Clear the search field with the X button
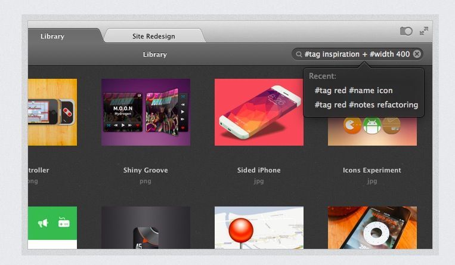The width and height of the screenshot is (455, 265). pos(417,54)
